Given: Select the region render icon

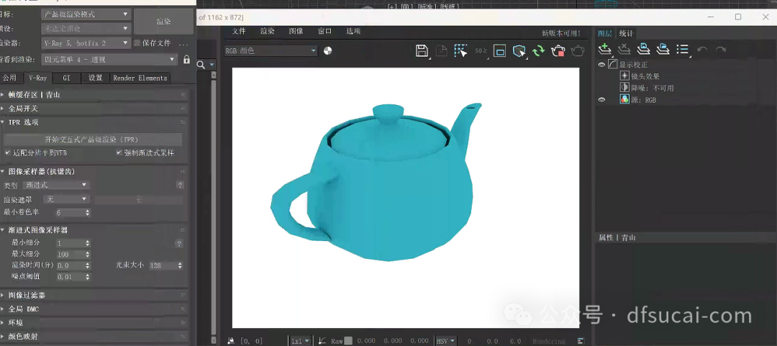Looking at the screenshot, I should [x=460, y=50].
